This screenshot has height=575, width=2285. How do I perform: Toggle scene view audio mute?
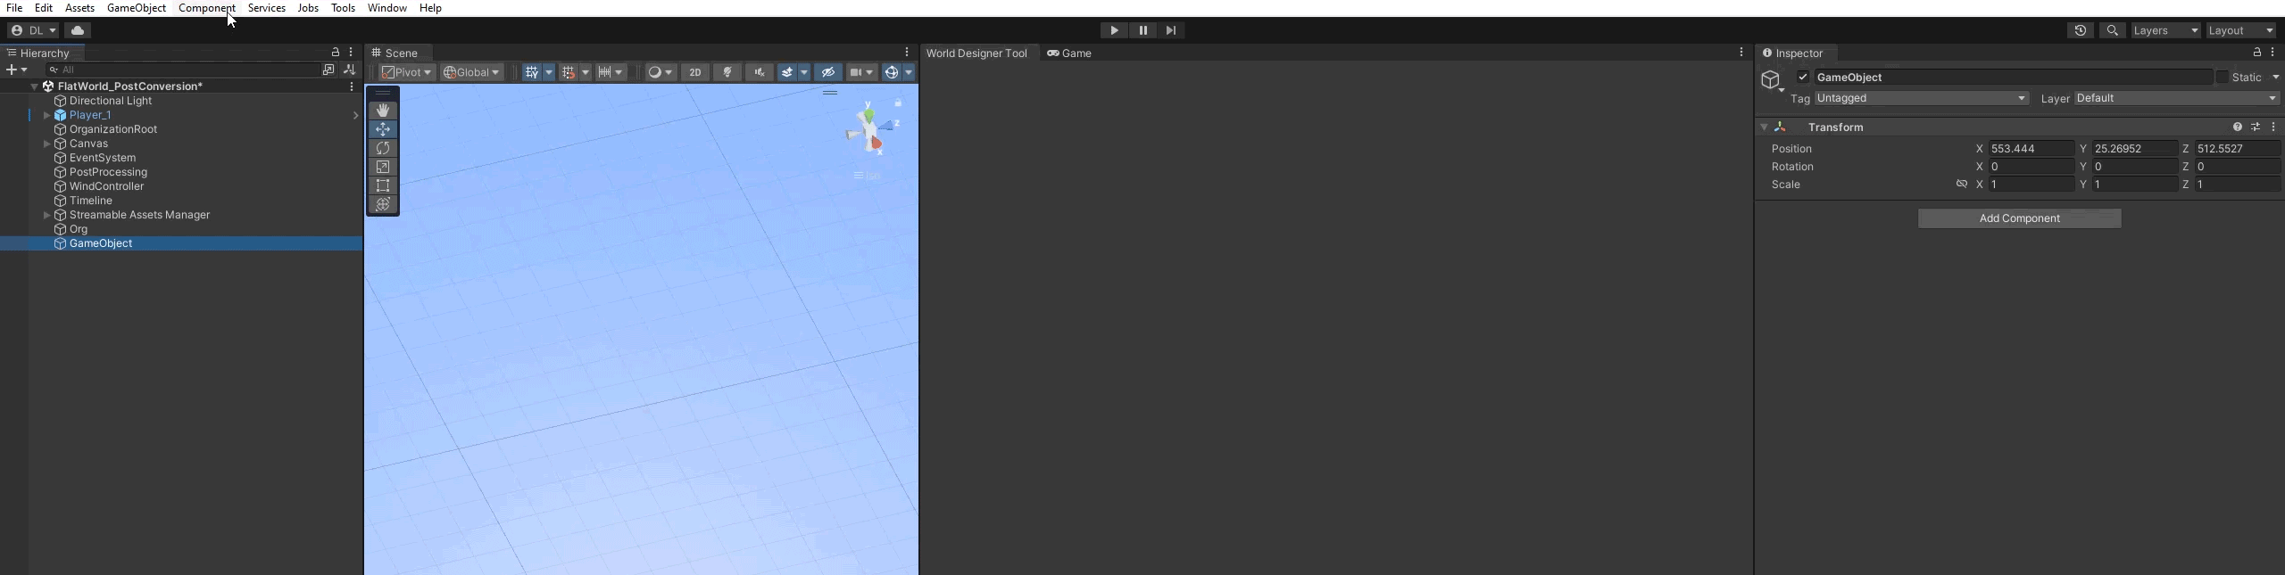click(x=760, y=72)
